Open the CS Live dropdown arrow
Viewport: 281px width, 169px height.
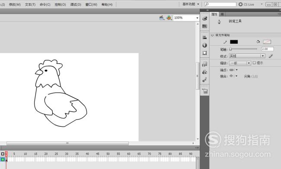pyautogui.click(x=262, y=4)
